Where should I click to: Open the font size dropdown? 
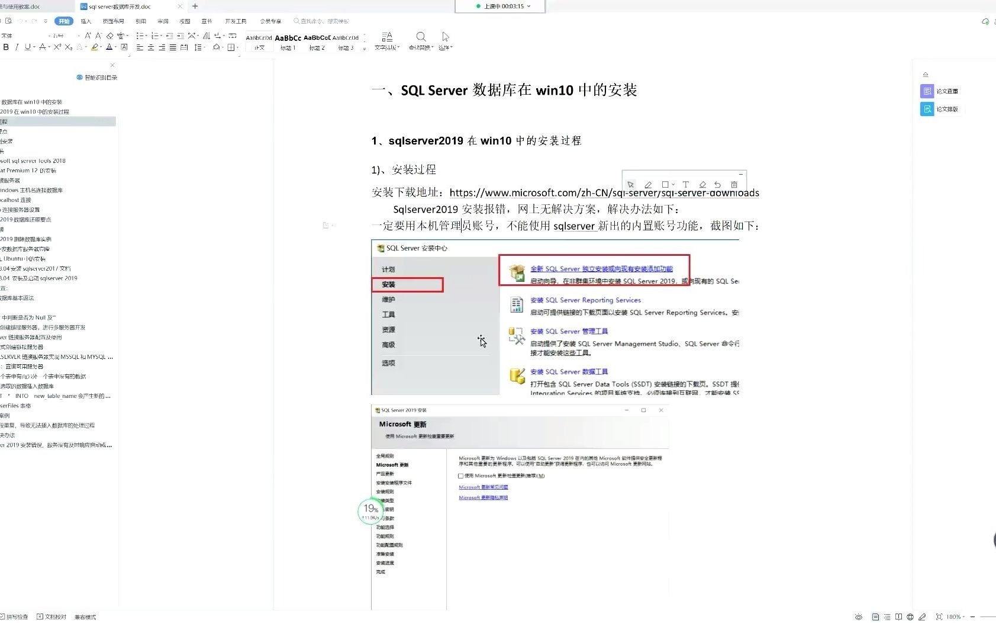(x=64, y=35)
